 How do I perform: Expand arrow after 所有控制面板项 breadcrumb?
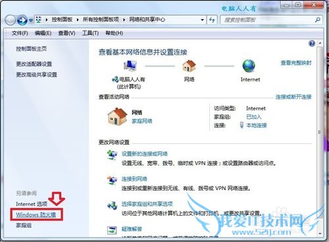(124, 20)
